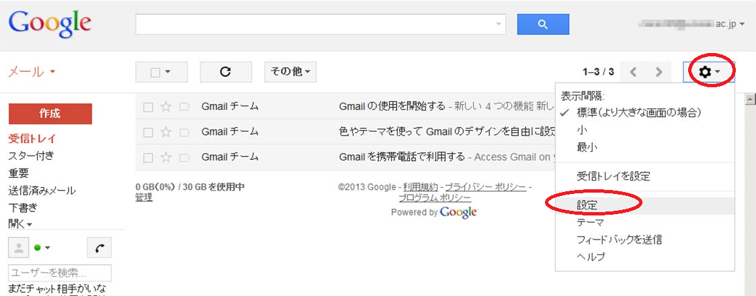Mark Gmail の使用を開始する as important
The height and width of the screenshot is (296, 756).
(x=184, y=106)
